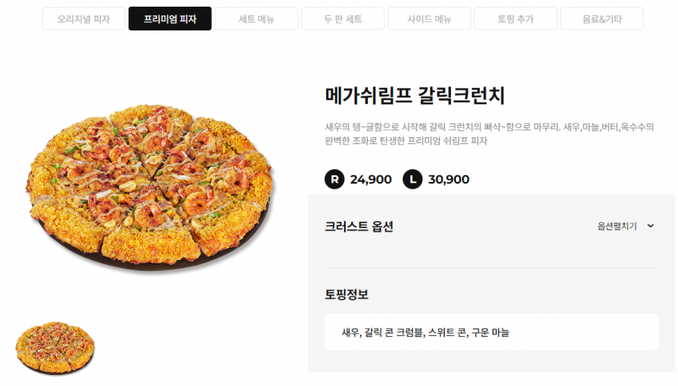Switch to the 음료&기타 tab
This screenshot has width=678, height=386.
click(x=602, y=19)
